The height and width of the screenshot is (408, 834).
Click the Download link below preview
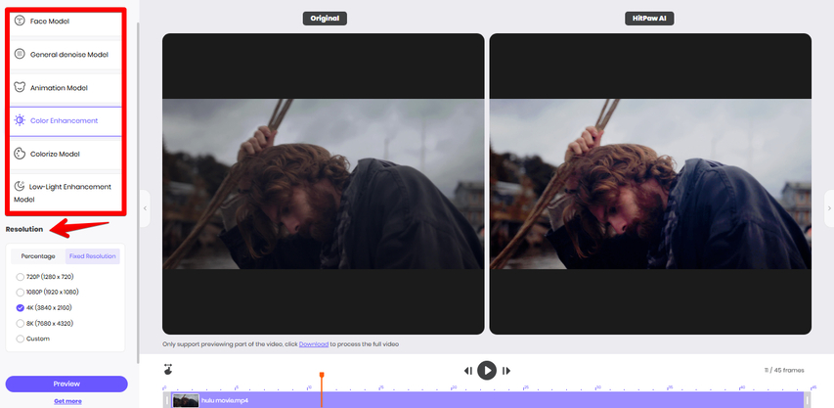click(x=313, y=344)
